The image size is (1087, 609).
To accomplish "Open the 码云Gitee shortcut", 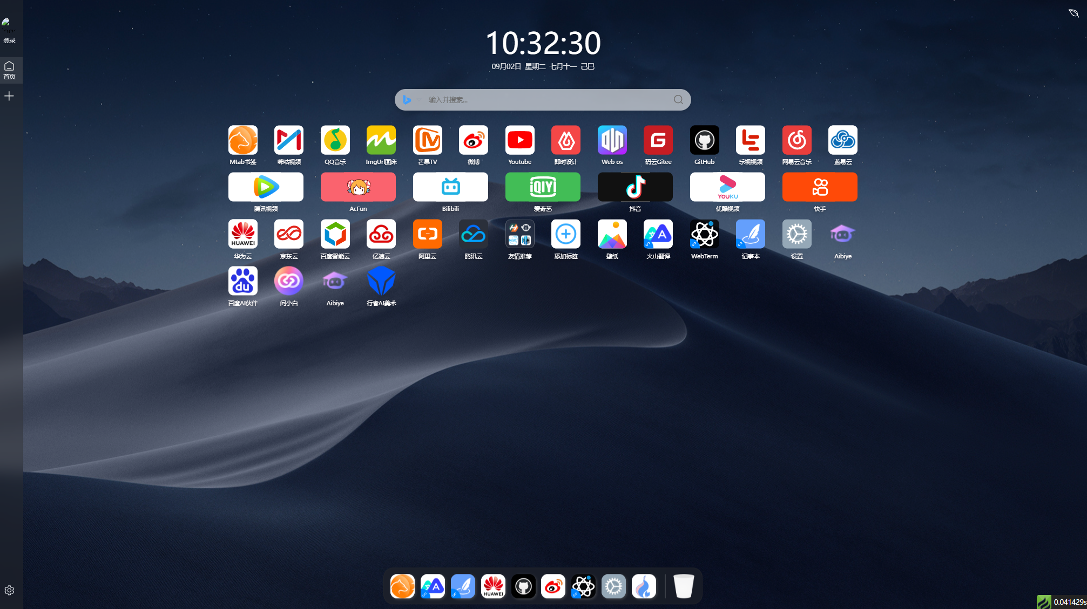I will (658, 140).
